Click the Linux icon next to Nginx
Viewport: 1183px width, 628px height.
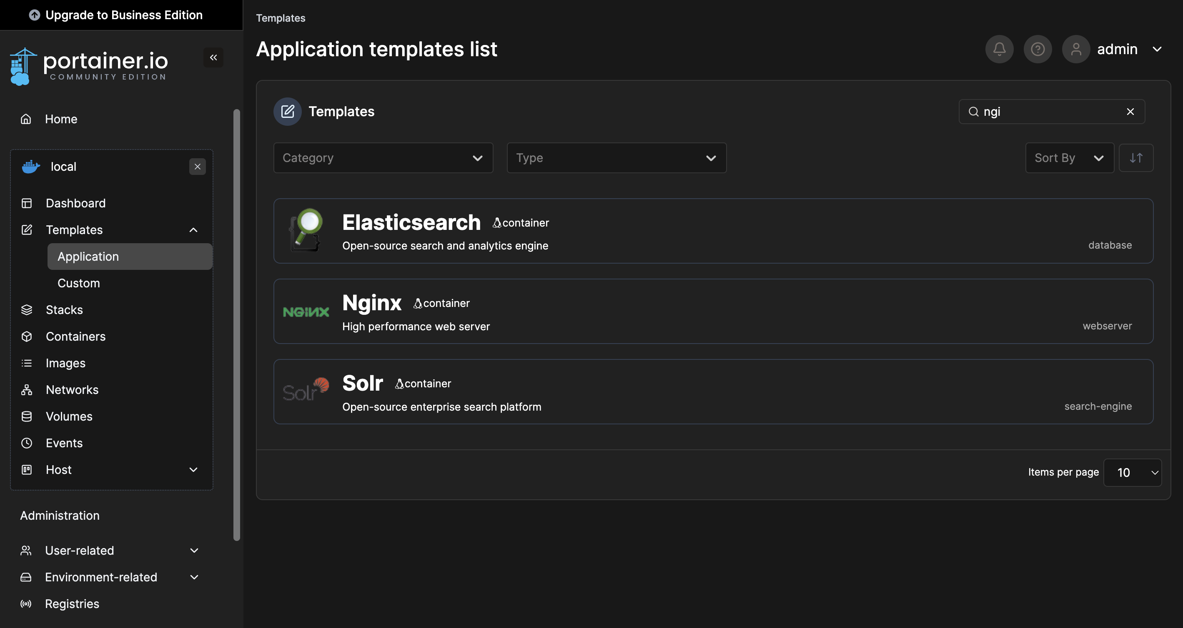pos(417,303)
